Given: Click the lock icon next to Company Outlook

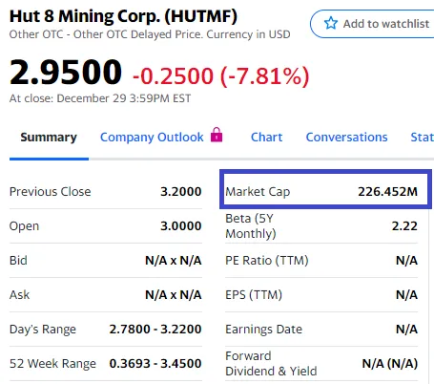Looking at the screenshot, I should tap(217, 135).
